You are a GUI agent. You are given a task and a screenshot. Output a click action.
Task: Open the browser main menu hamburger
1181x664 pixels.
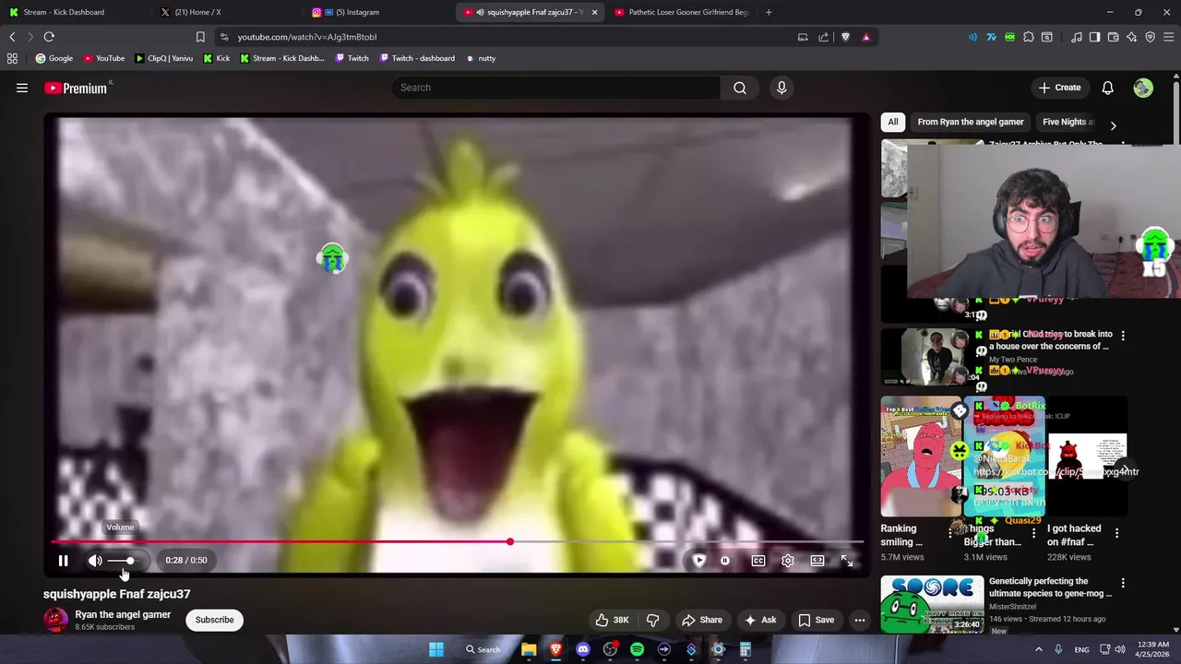pos(1168,37)
